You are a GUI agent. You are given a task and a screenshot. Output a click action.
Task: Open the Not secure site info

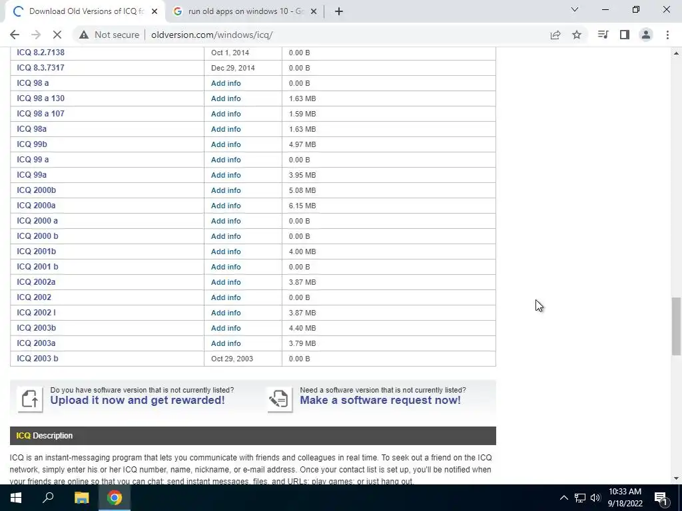coord(109,35)
